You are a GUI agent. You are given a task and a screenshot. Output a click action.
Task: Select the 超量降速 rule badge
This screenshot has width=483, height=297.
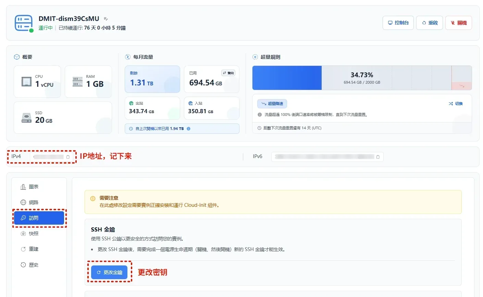(272, 104)
